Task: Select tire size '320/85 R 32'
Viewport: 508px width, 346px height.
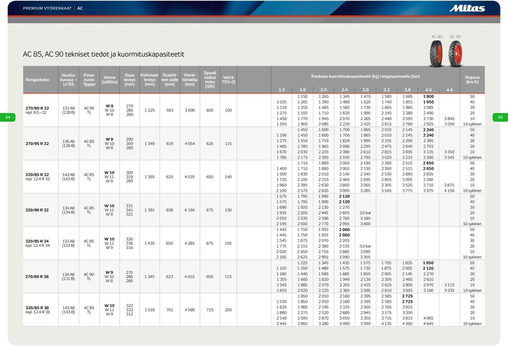Action: coord(37,175)
